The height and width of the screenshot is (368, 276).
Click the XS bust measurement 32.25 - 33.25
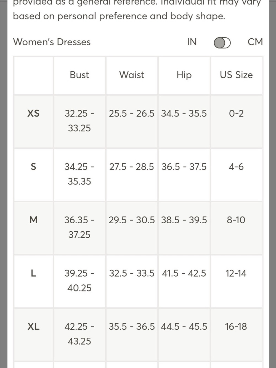tap(79, 121)
